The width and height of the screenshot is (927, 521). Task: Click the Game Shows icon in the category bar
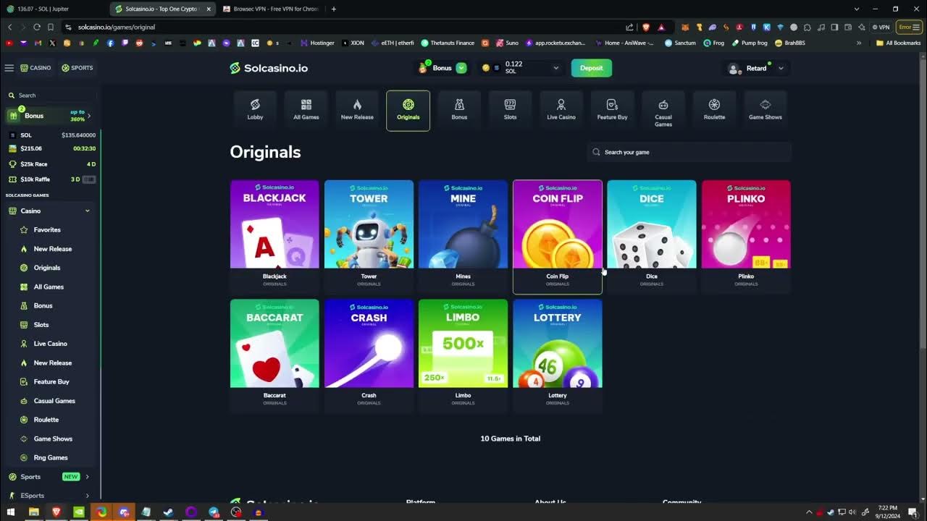765,104
